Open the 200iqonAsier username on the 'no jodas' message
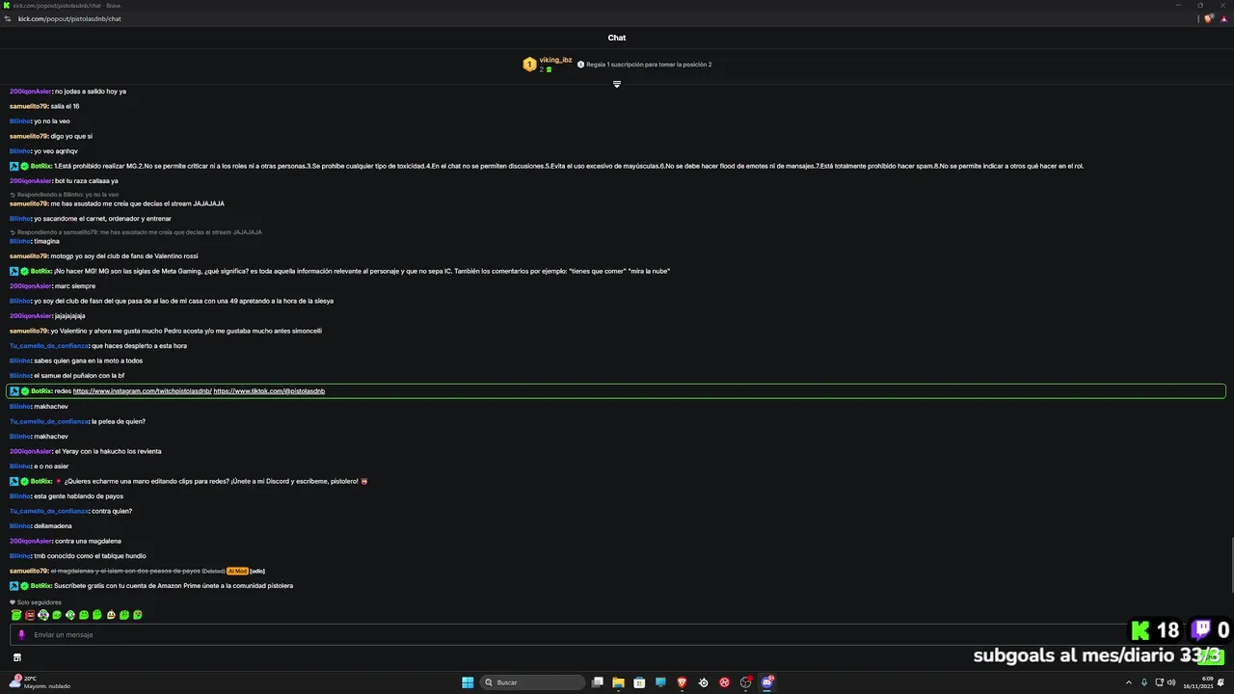The image size is (1234, 694). pyautogui.click(x=31, y=92)
